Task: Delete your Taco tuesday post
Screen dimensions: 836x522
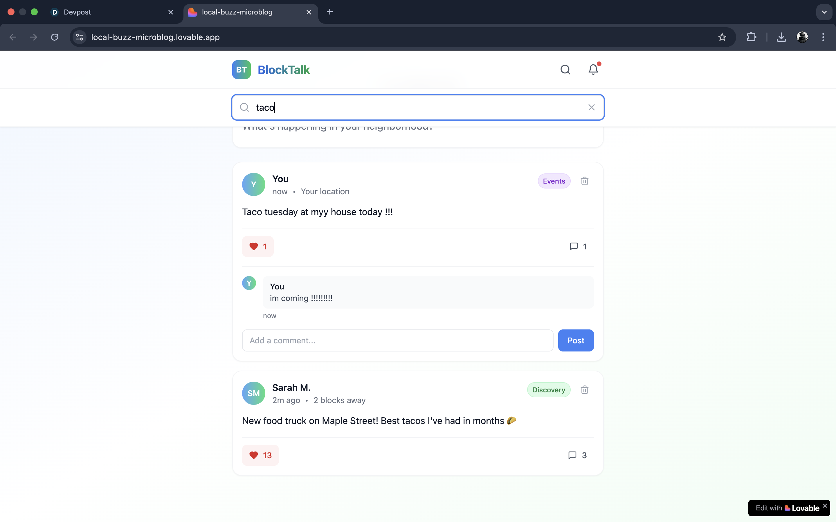Action: pos(585,181)
